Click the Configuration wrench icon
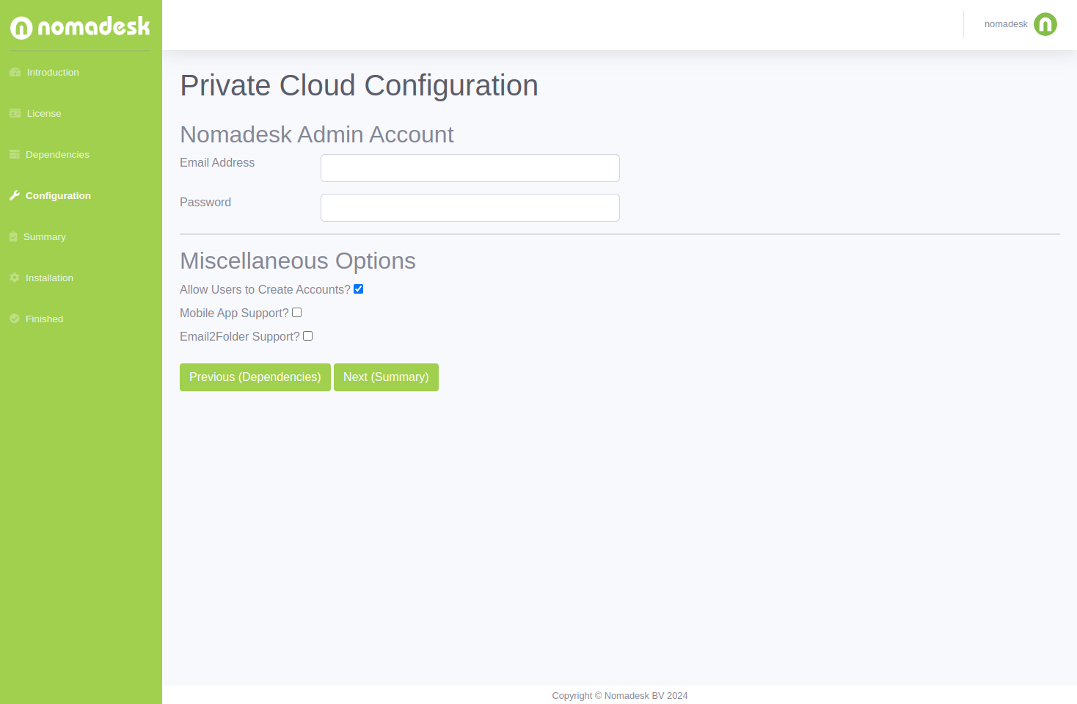 pyautogui.click(x=15, y=195)
